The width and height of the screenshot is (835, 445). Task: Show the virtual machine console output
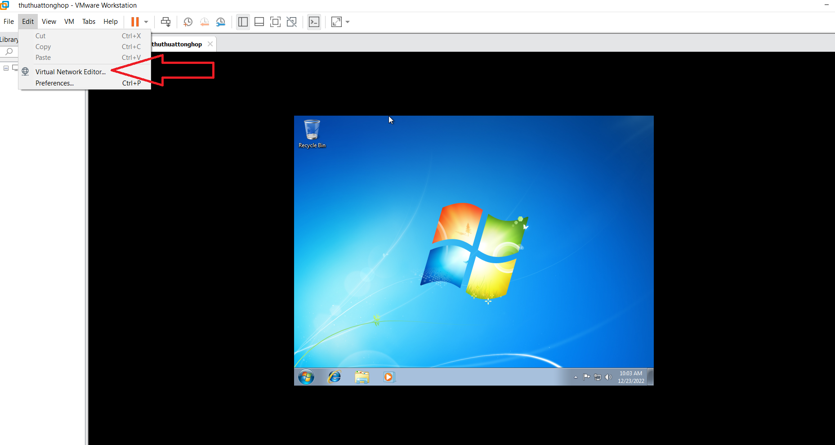314,22
